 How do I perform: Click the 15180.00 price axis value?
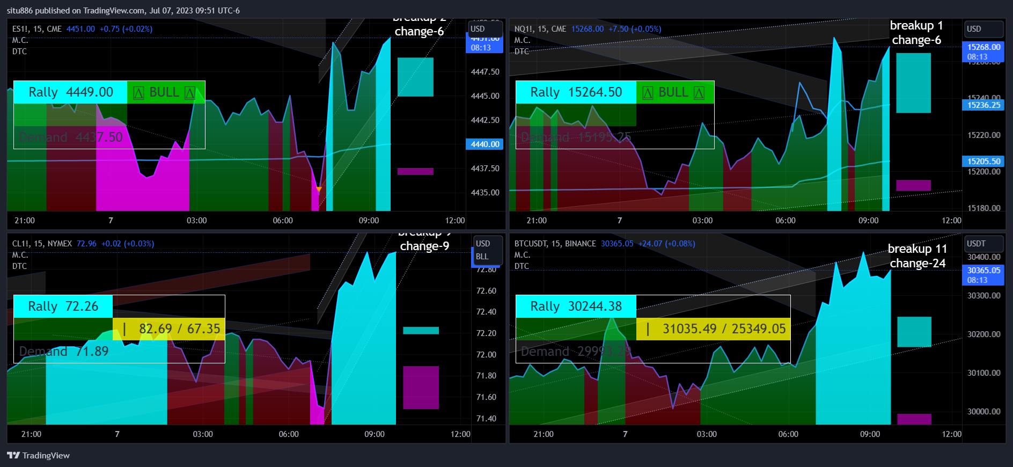pyautogui.click(x=984, y=208)
